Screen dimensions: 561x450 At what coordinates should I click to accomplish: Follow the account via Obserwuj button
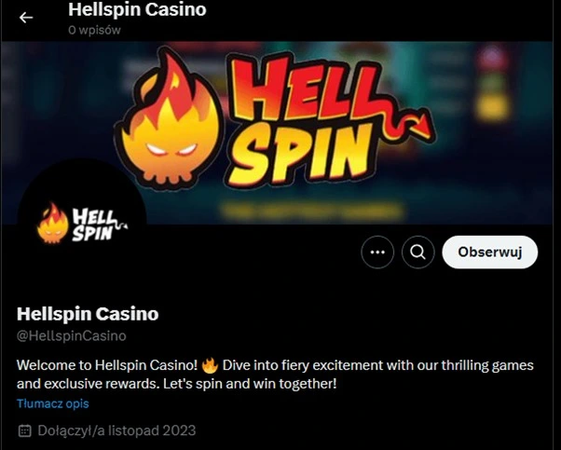pyautogui.click(x=490, y=252)
